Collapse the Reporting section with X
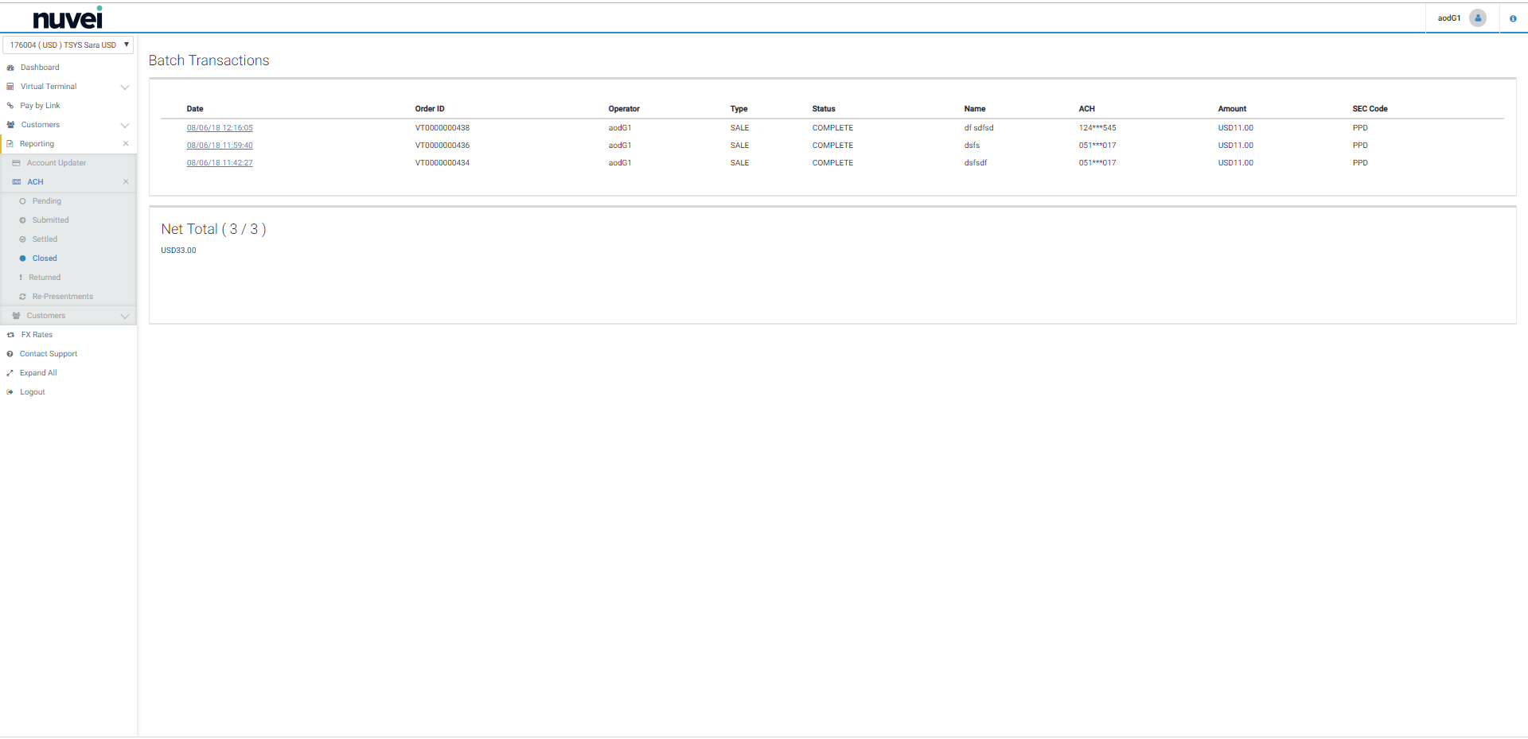This screenshot has height=739, width=1528. click(x=126, y=144)
